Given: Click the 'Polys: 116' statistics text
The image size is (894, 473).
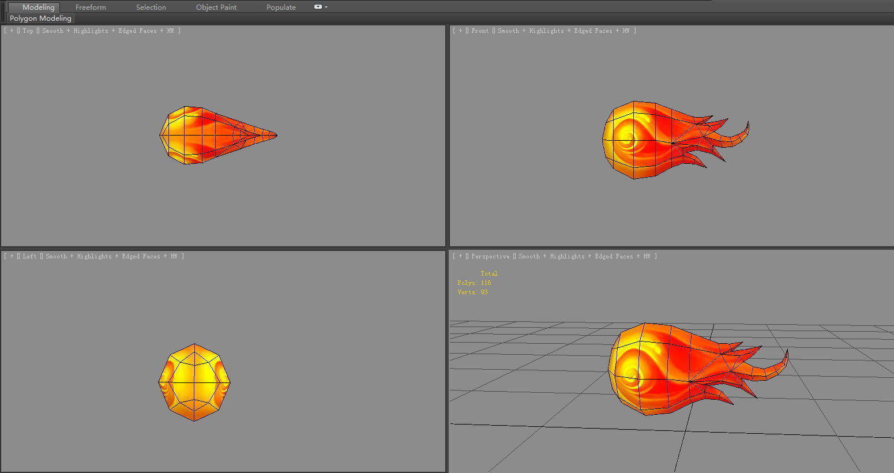Looking at the screenshot, I should (474, 283).
